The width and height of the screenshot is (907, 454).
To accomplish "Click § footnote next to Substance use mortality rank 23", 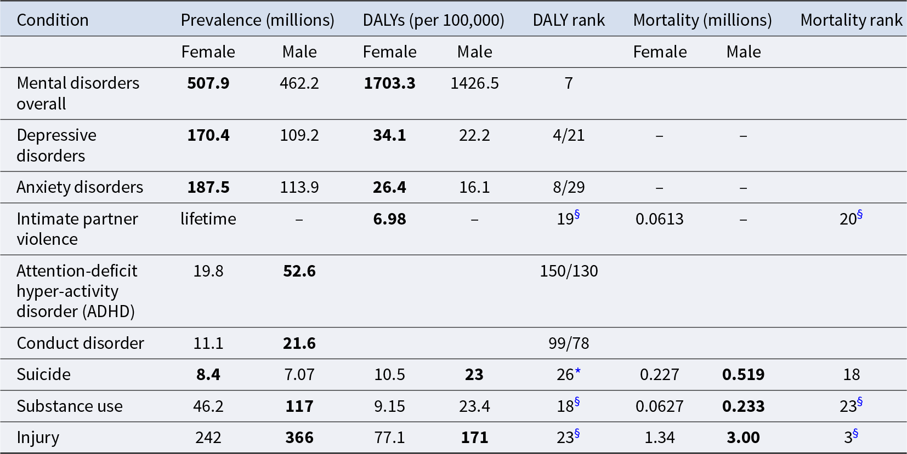I will [x=860, y=402].
